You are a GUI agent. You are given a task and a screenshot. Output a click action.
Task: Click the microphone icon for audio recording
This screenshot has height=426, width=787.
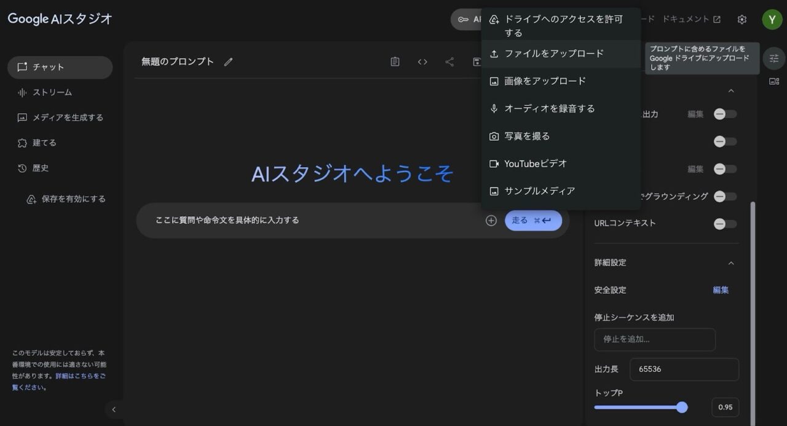pos(494,109)
